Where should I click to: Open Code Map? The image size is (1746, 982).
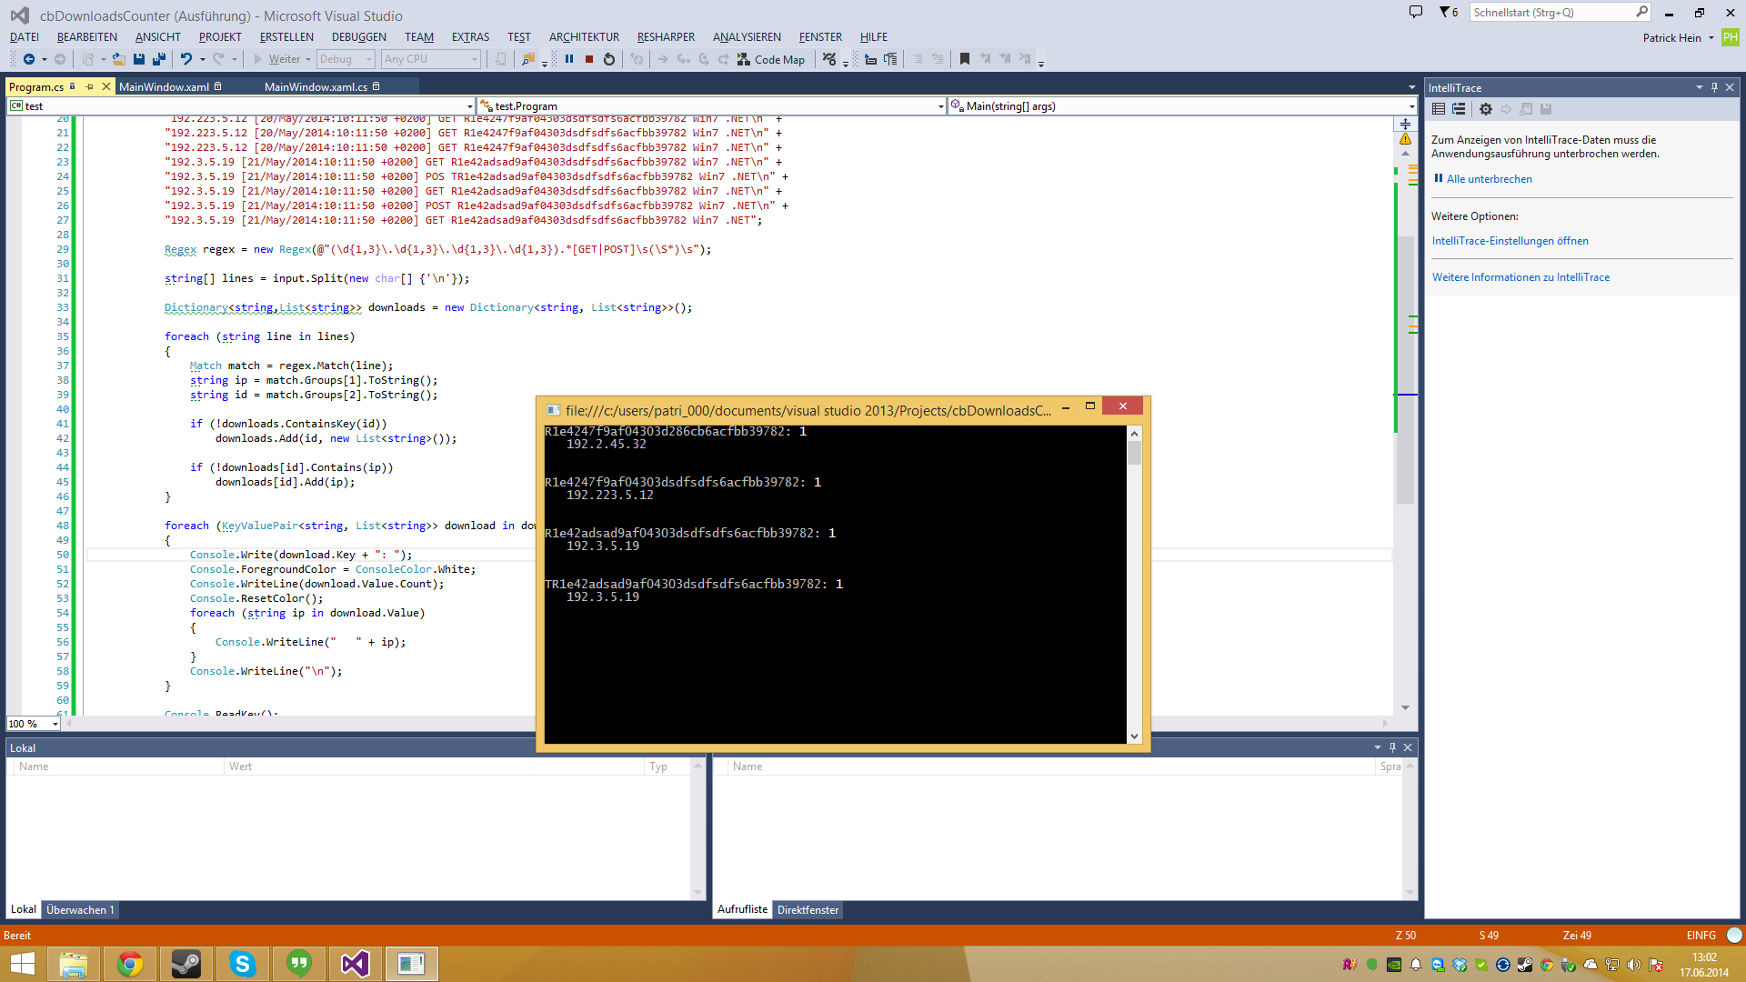click(x=771, y=59)
